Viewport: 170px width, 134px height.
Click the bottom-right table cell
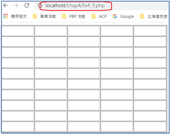(150, 126)
